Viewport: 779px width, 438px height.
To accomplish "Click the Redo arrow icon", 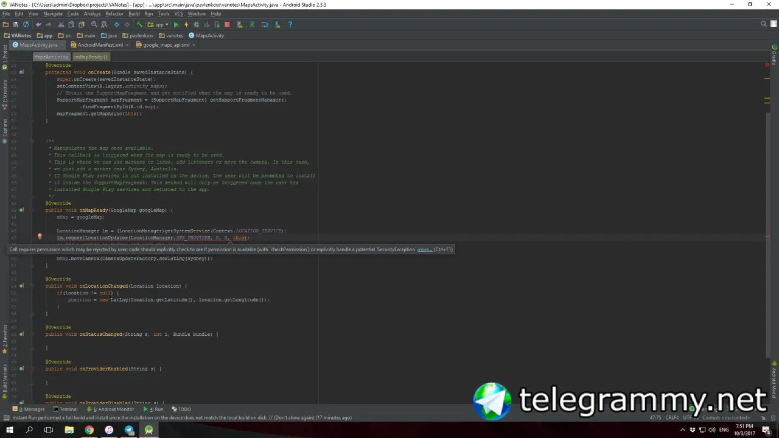I will coord(49,24).
